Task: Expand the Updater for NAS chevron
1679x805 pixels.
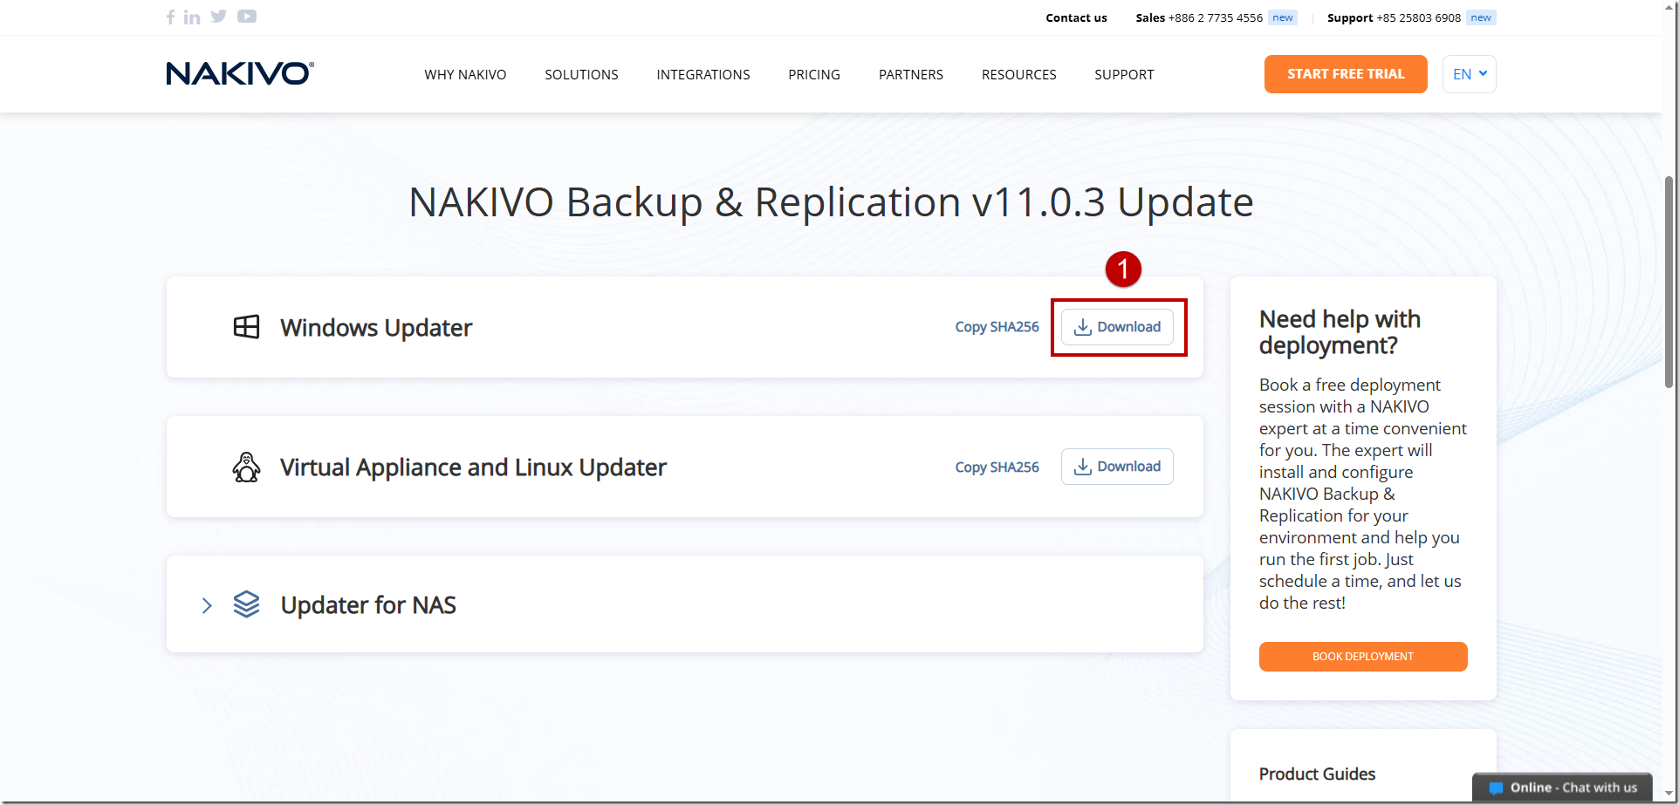Action: (207, 605)
